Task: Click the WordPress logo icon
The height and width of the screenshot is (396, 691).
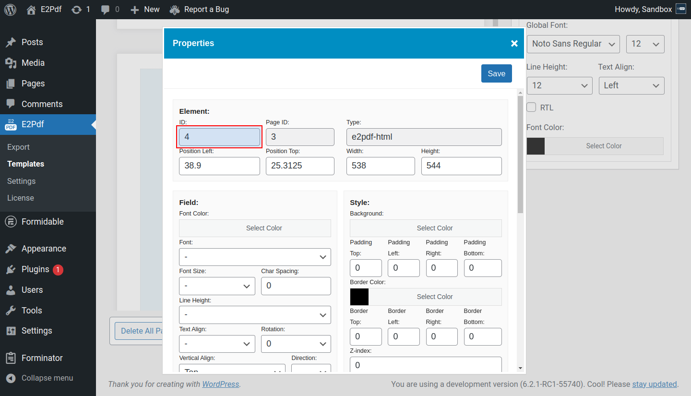Action: click(x=10, y=9)
